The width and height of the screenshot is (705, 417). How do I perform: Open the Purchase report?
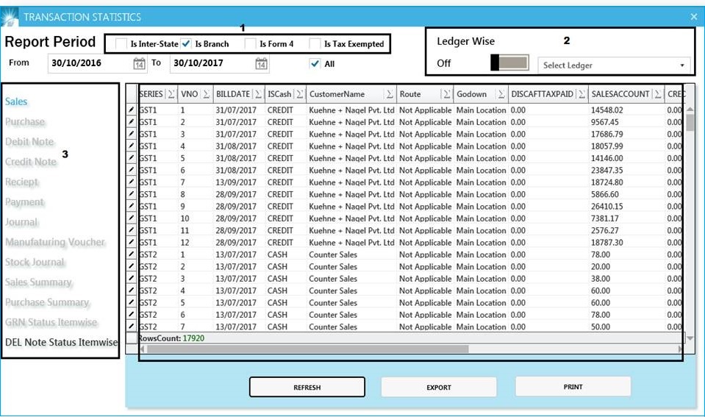point(25,121)
